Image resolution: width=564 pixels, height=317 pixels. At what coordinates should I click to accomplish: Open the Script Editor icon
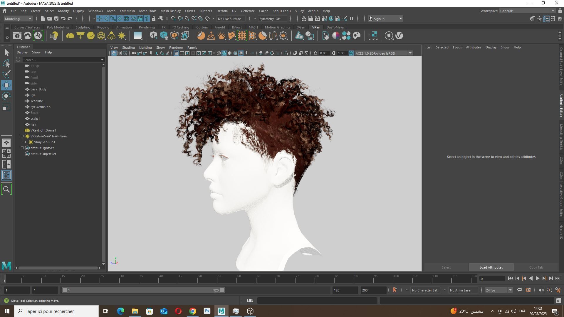coord(558,301)
